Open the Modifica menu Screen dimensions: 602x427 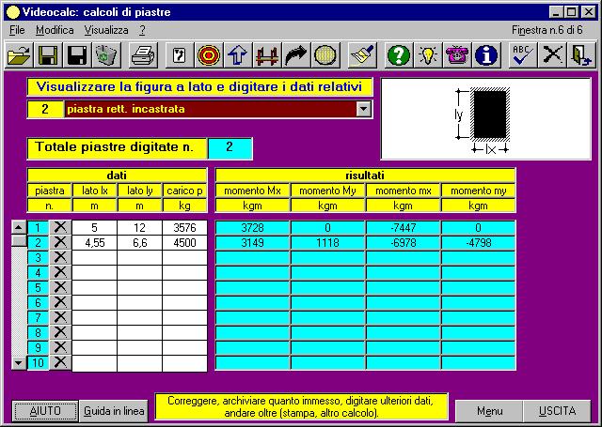pyautogui.click(x=54, y=30)
